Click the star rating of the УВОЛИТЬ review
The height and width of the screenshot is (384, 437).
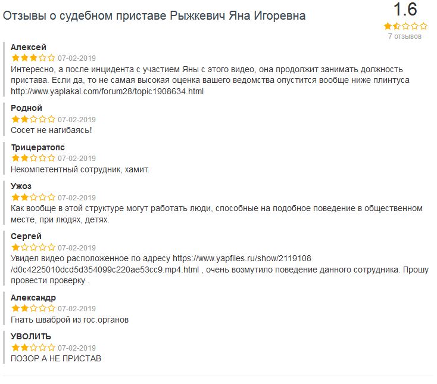point(33,348)
